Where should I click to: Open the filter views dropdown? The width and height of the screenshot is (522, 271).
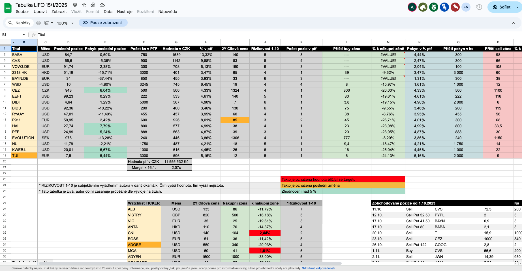click(x=49, y=23)
